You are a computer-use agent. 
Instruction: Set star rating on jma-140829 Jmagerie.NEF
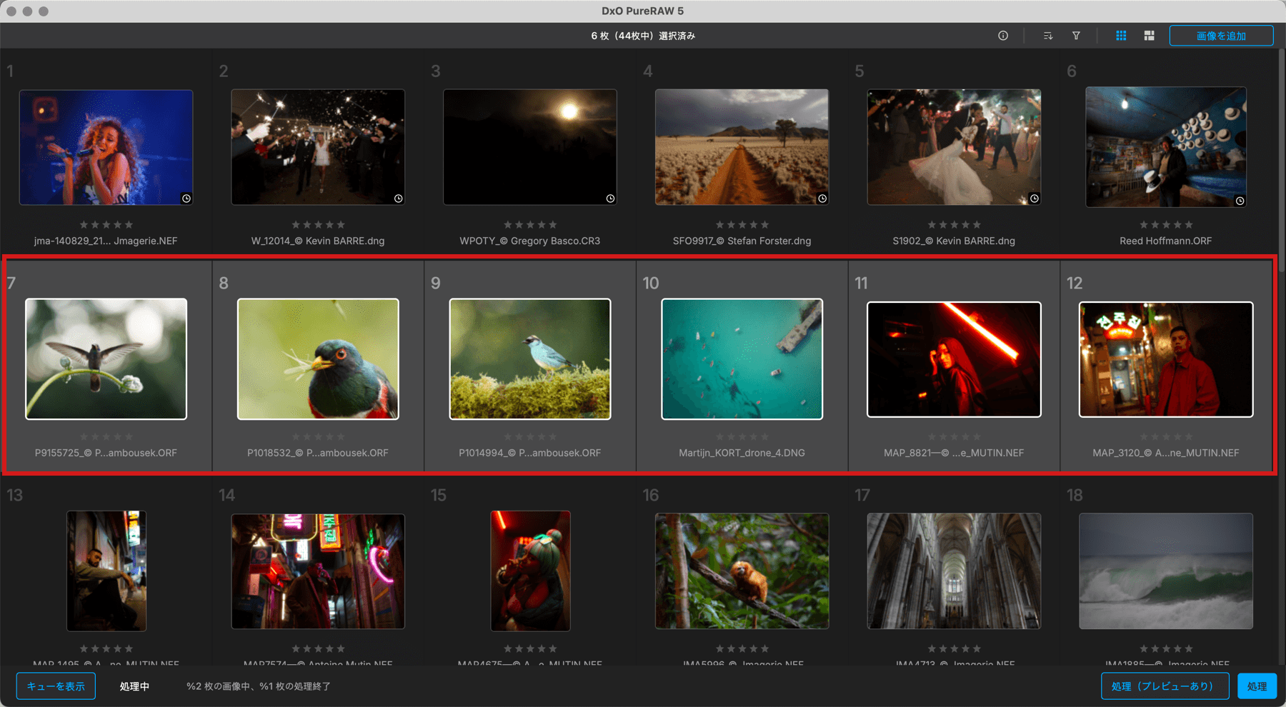(106, 224)
